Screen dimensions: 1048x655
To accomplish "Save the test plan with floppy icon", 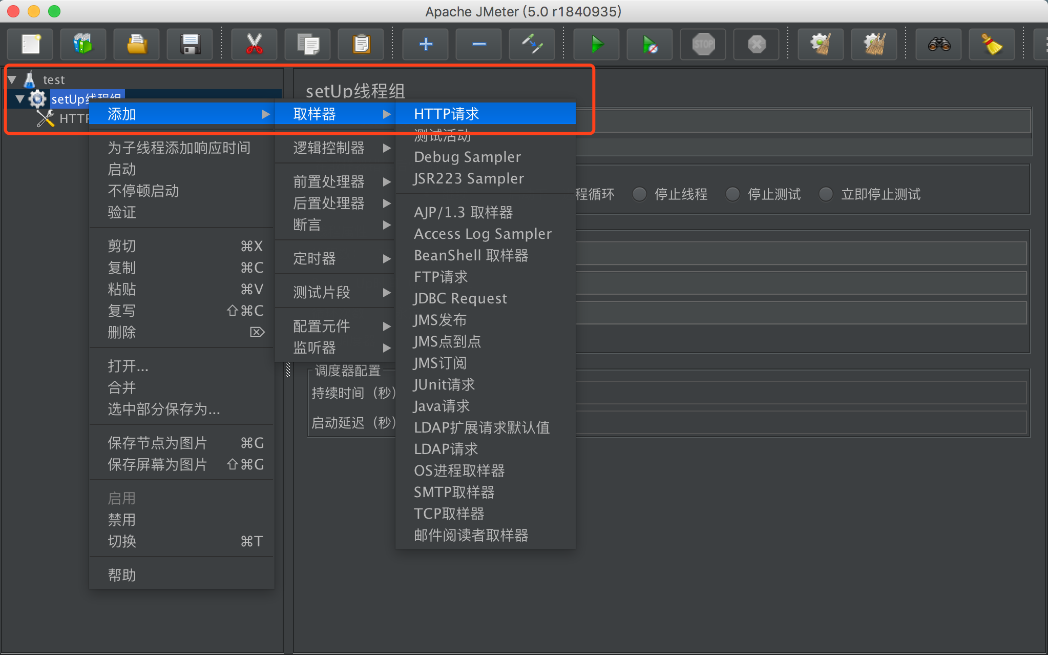I will click(190, 44).
